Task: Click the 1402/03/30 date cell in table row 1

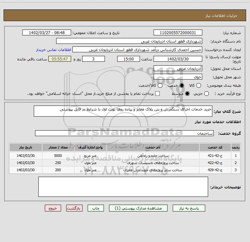Action: click(26, 156)
